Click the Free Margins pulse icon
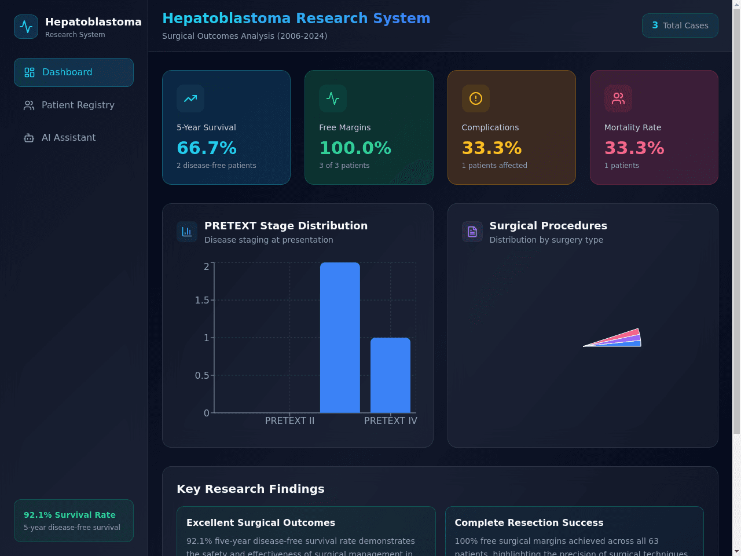 [333, 98]
